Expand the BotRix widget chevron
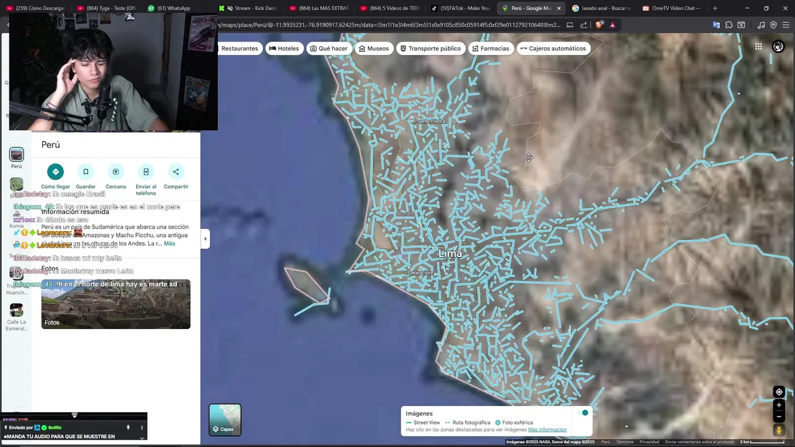795x447 pixels. [x=142, y=438]
